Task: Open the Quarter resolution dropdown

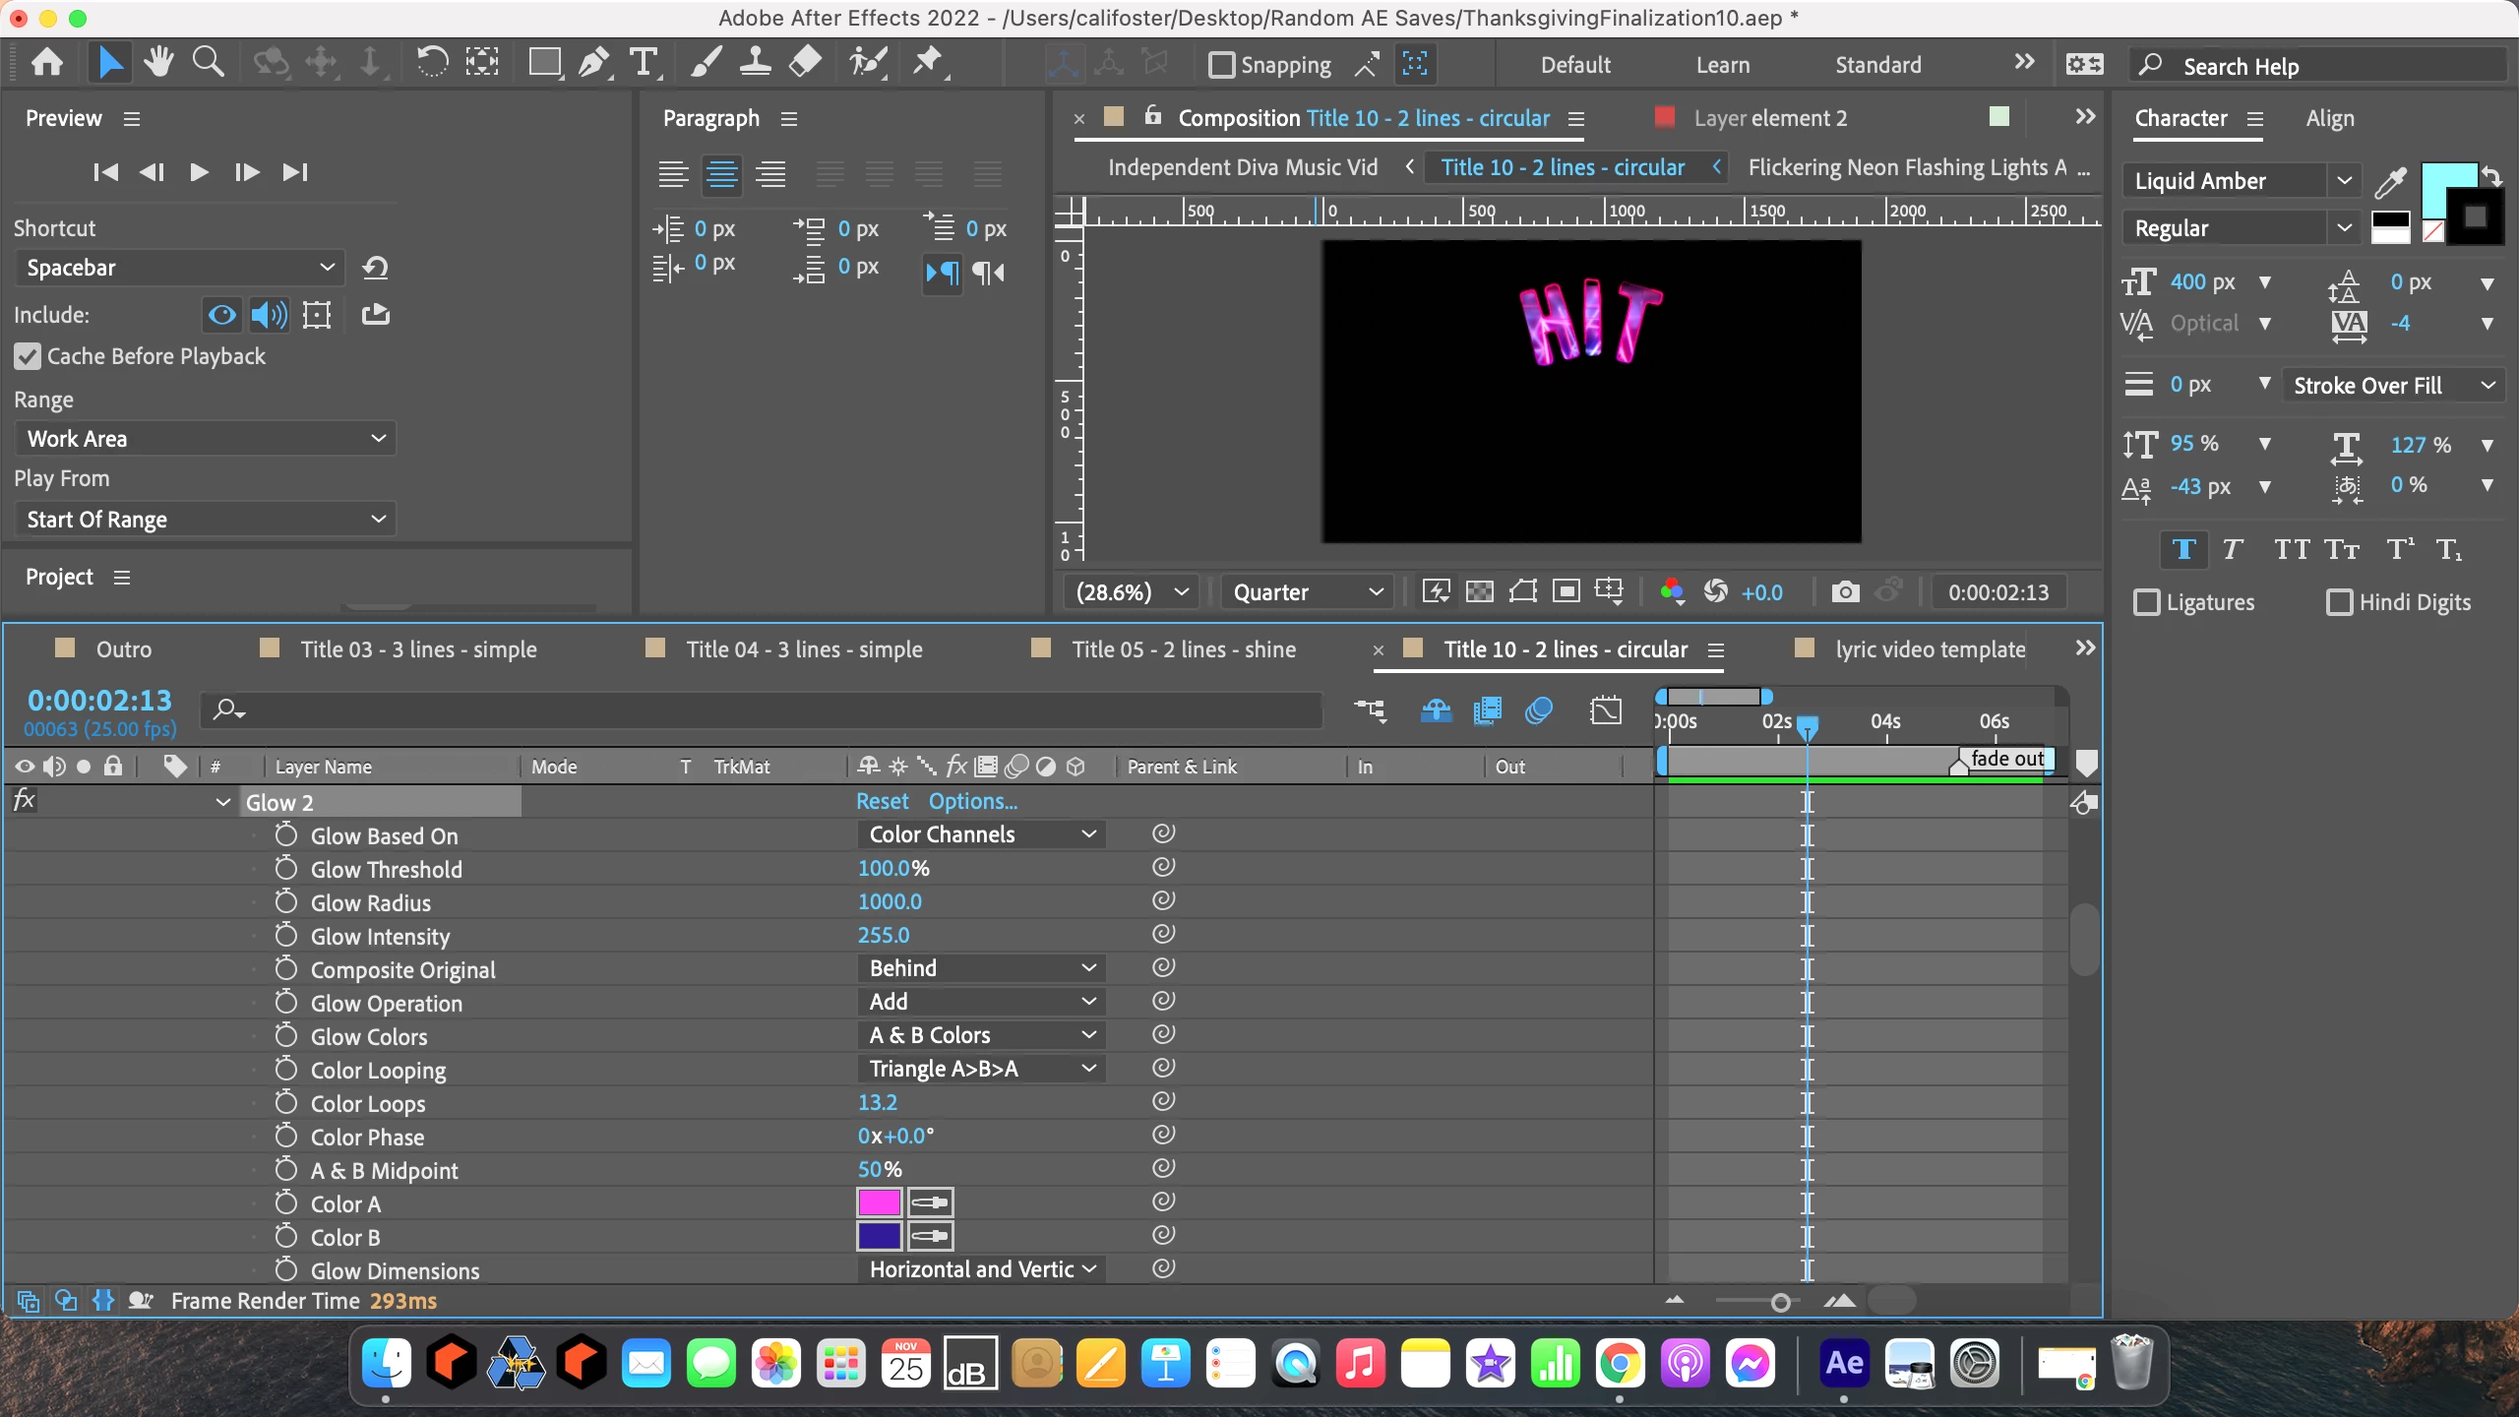Action: [1307, 592]
